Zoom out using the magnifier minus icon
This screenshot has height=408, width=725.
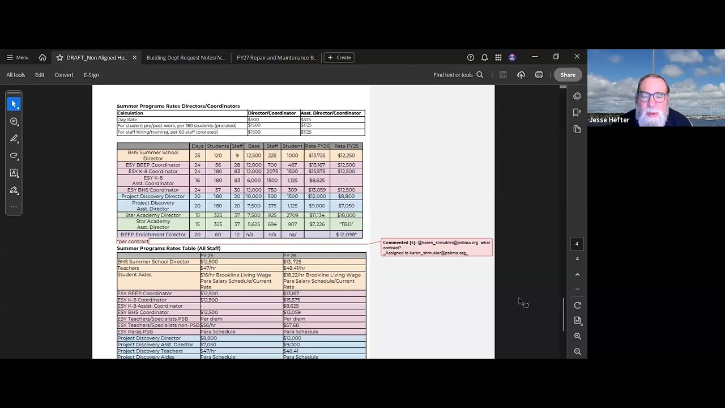[x=578, y=352]
